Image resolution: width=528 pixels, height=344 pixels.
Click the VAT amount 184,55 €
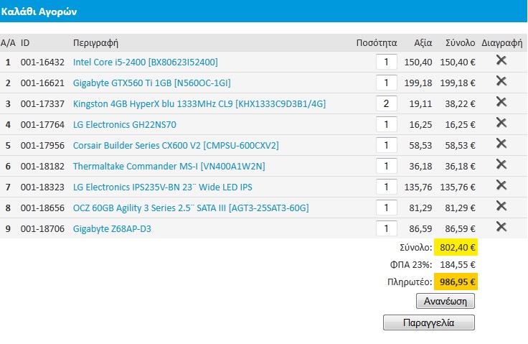[458, 265]
